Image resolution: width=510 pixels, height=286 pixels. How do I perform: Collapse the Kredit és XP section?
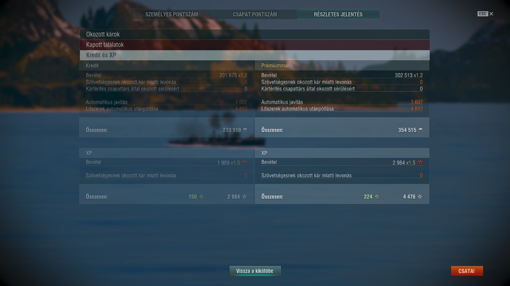tap(255, 55)
